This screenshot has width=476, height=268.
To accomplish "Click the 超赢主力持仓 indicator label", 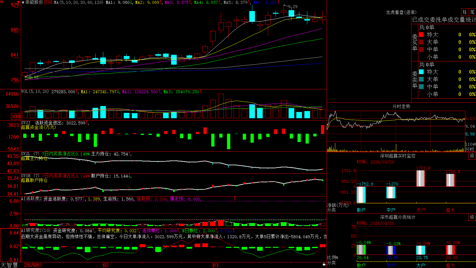I will [34, 158].
